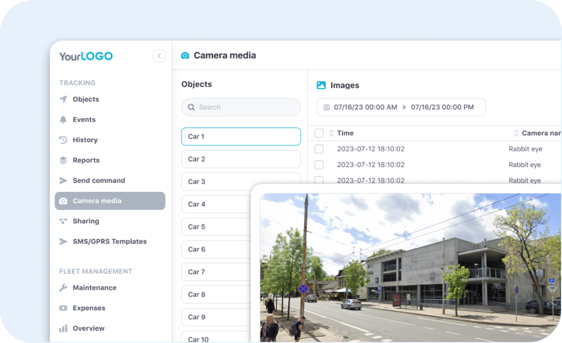Viewport: 562px width, 343px height.
Task: Open the date range picker
Action: tap(401, 107)
